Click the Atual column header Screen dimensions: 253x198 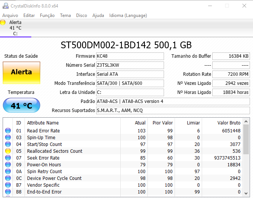pos(134,123)
